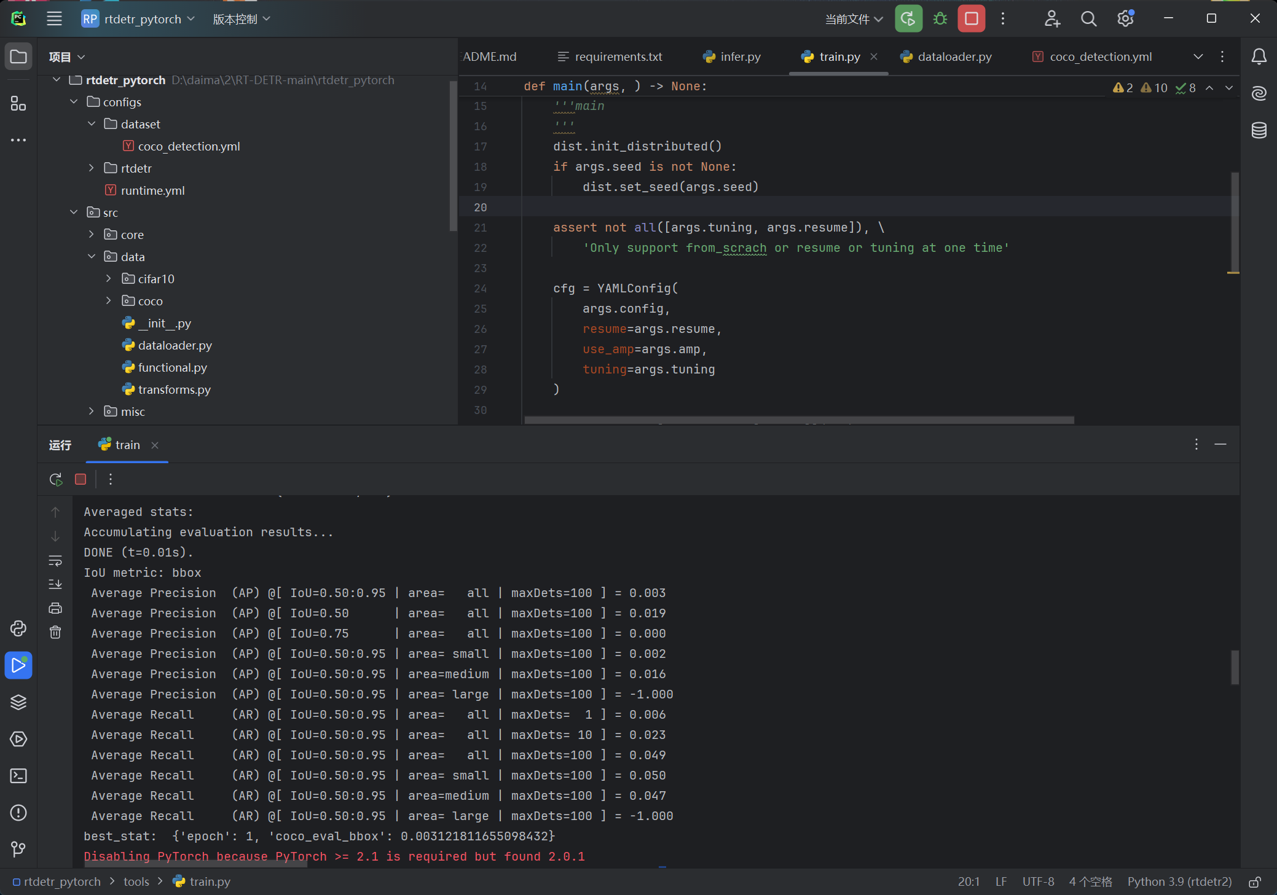Stop the running train process in toolbar
The image size is (1277, 895).
(x=971, y=19)
